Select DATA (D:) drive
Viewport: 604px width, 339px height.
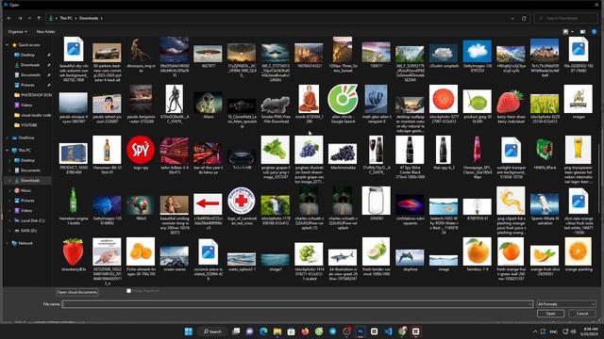click(29, 231)
